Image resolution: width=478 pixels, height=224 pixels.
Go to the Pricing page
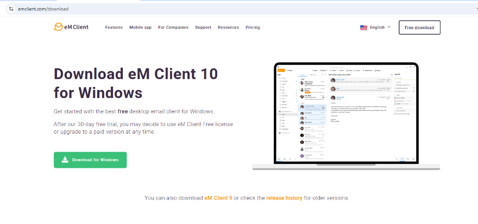coord(253,27)
